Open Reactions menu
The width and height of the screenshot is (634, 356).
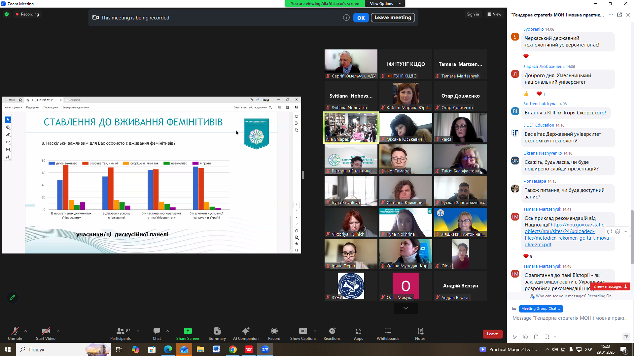point(332,334)
